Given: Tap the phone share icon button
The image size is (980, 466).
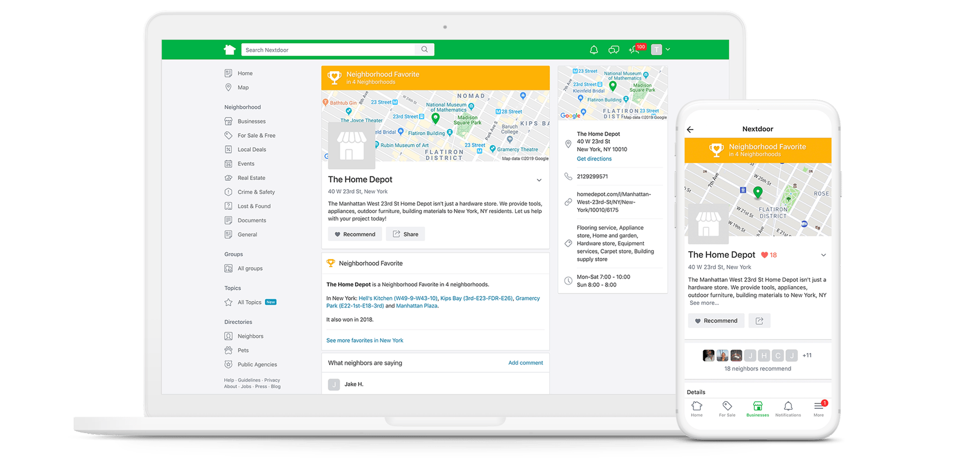Looking at the screenshot, I should point(759,321).
